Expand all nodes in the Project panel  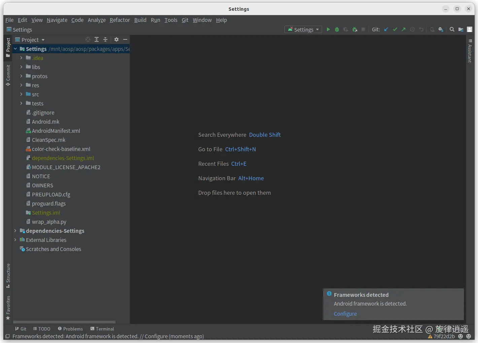[97, 40]
